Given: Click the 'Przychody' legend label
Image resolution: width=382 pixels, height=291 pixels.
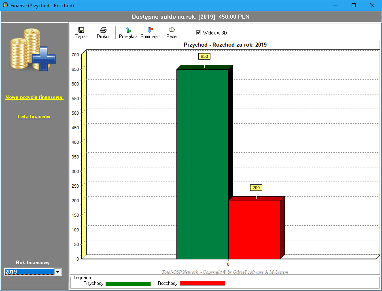Looking at the screenshot, I should tap(93, 283).
